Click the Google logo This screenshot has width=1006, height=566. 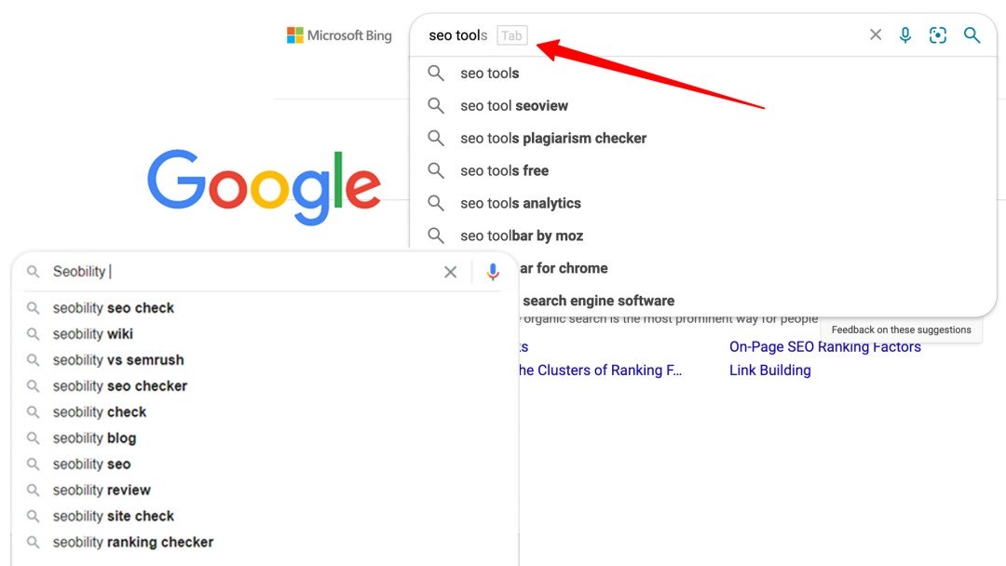264,186
